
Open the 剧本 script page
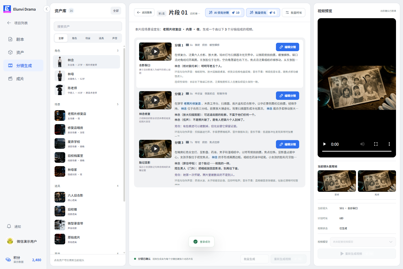[x=23, y=39]
